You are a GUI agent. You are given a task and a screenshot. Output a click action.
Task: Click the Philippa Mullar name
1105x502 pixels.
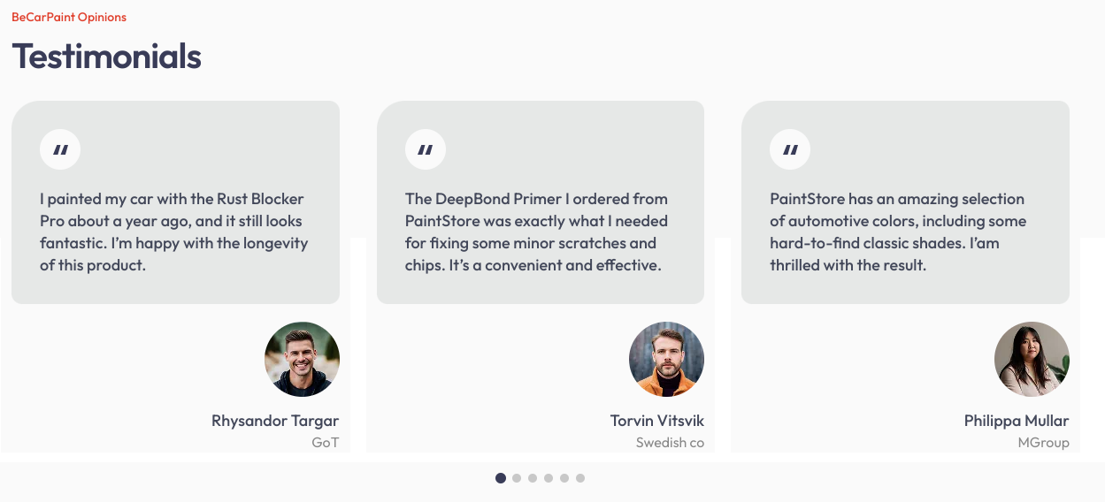[x=1016, y=421]
